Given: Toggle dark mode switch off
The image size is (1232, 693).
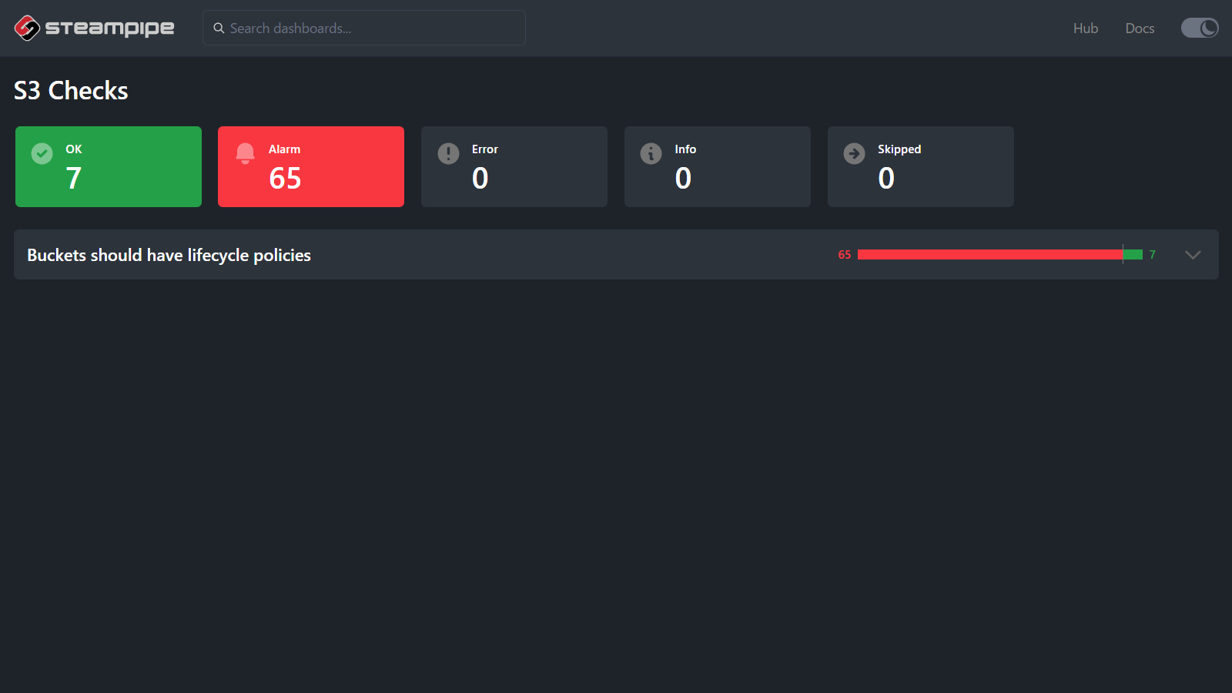Looking at the screenshot, I should pyautogui.click(x=1199, y=28).
